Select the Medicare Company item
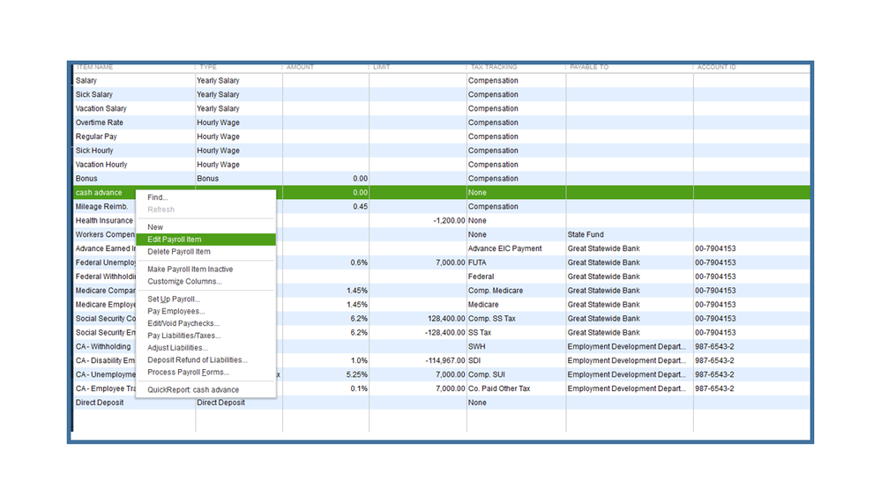 106,292
